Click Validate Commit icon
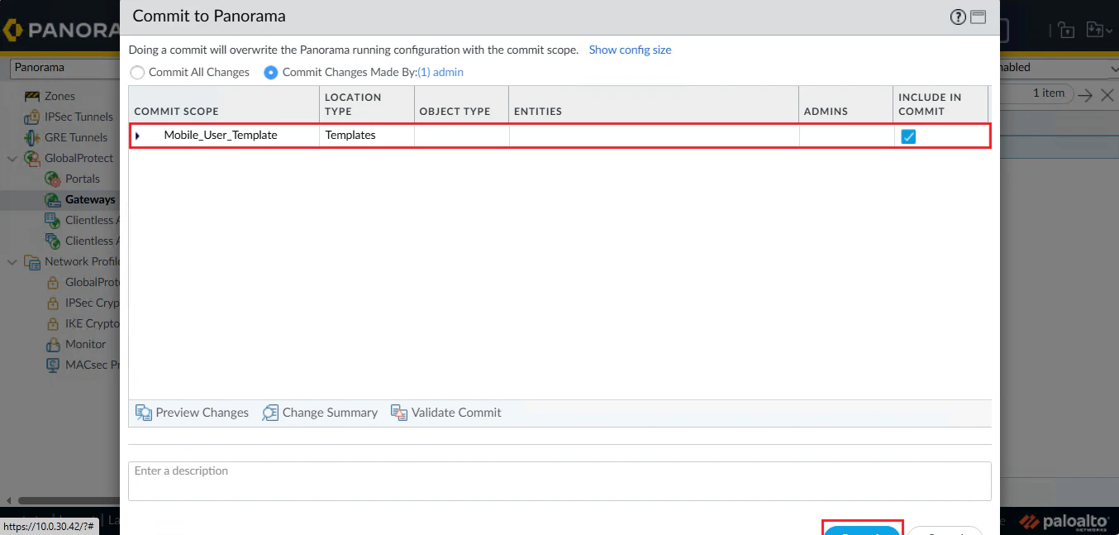Image resolution: width=1119 pixels, height=535 pixels. pyautogui.click(x=399, y=413)
